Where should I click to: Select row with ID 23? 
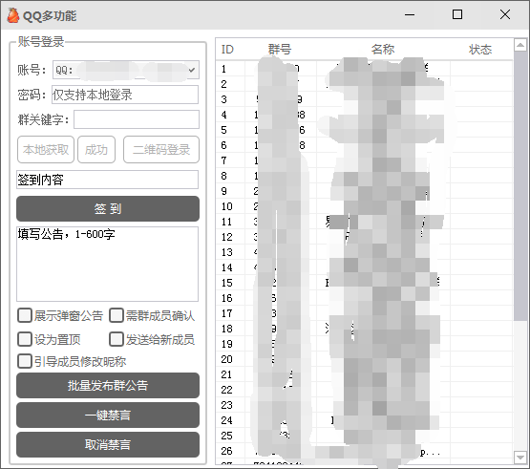(x=365, y=405)
